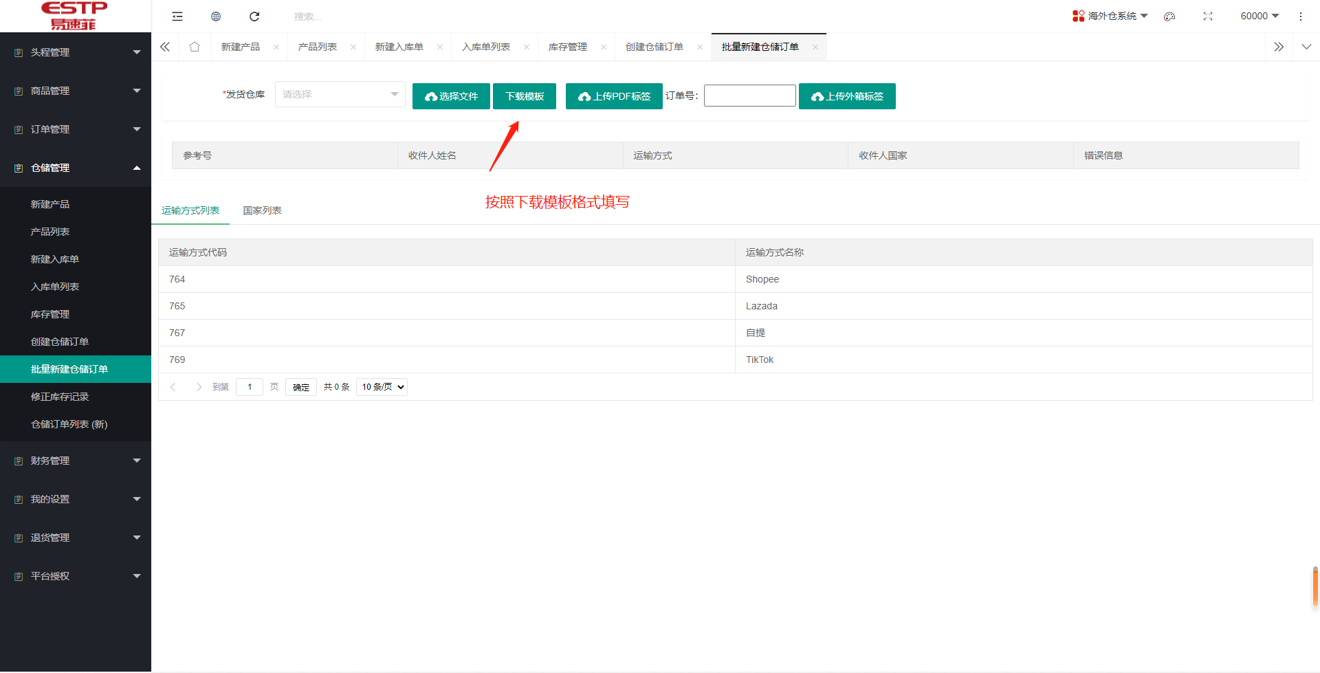Enter fullscreen via the expand icon
1320x673 pixels.
[1208, 16]
